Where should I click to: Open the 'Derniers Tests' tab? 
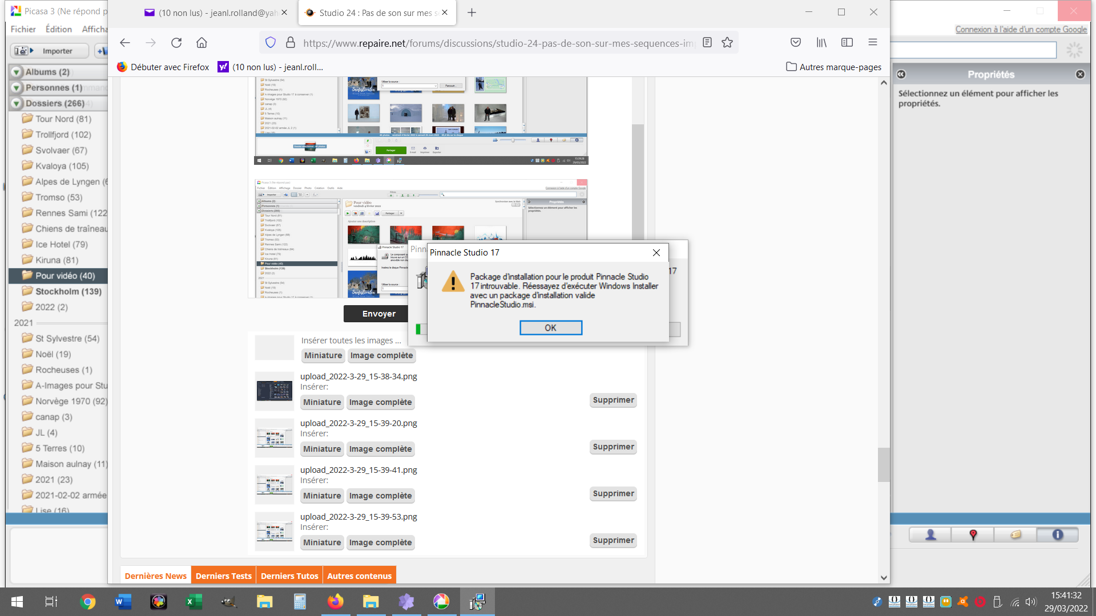tap(224, 576)
